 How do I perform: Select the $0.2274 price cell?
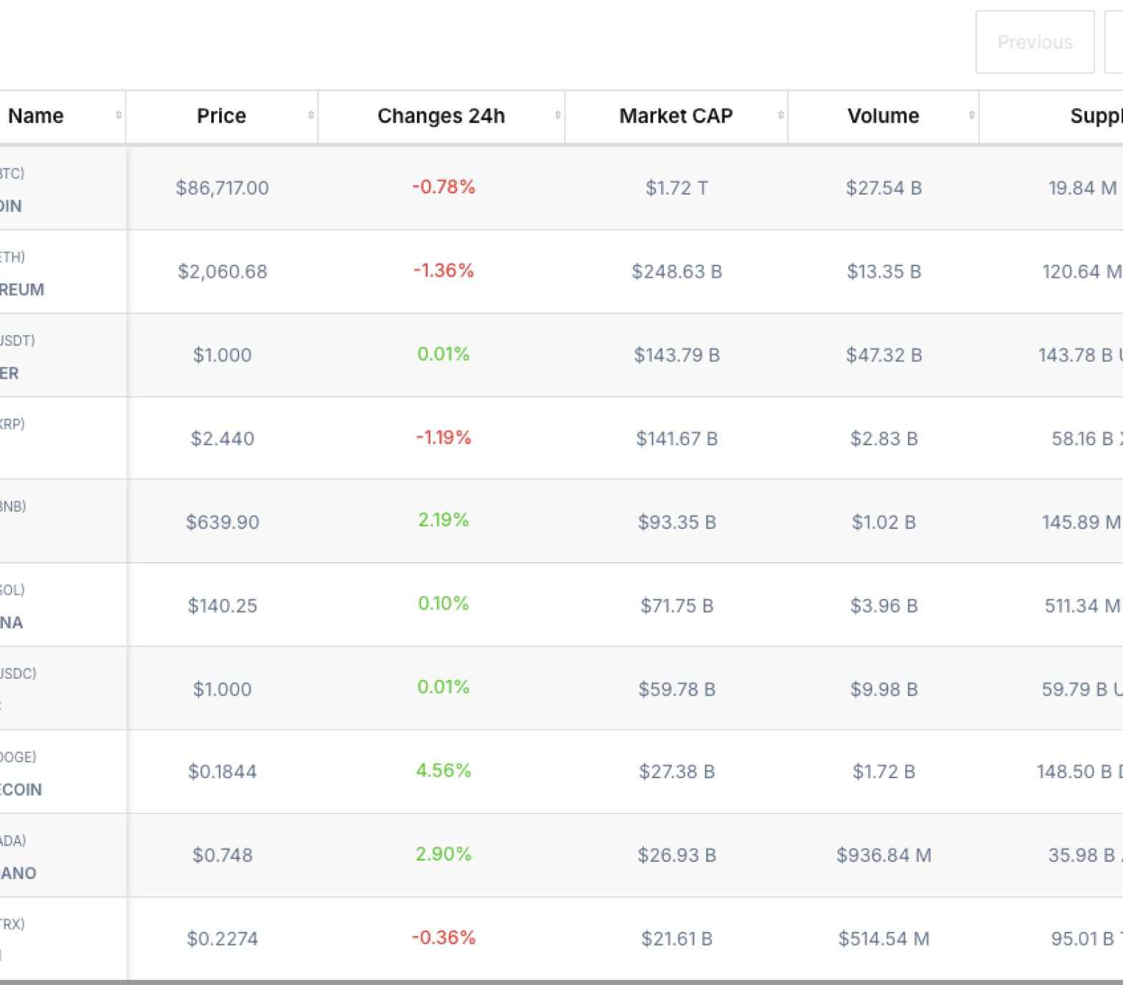pos(222,939)
